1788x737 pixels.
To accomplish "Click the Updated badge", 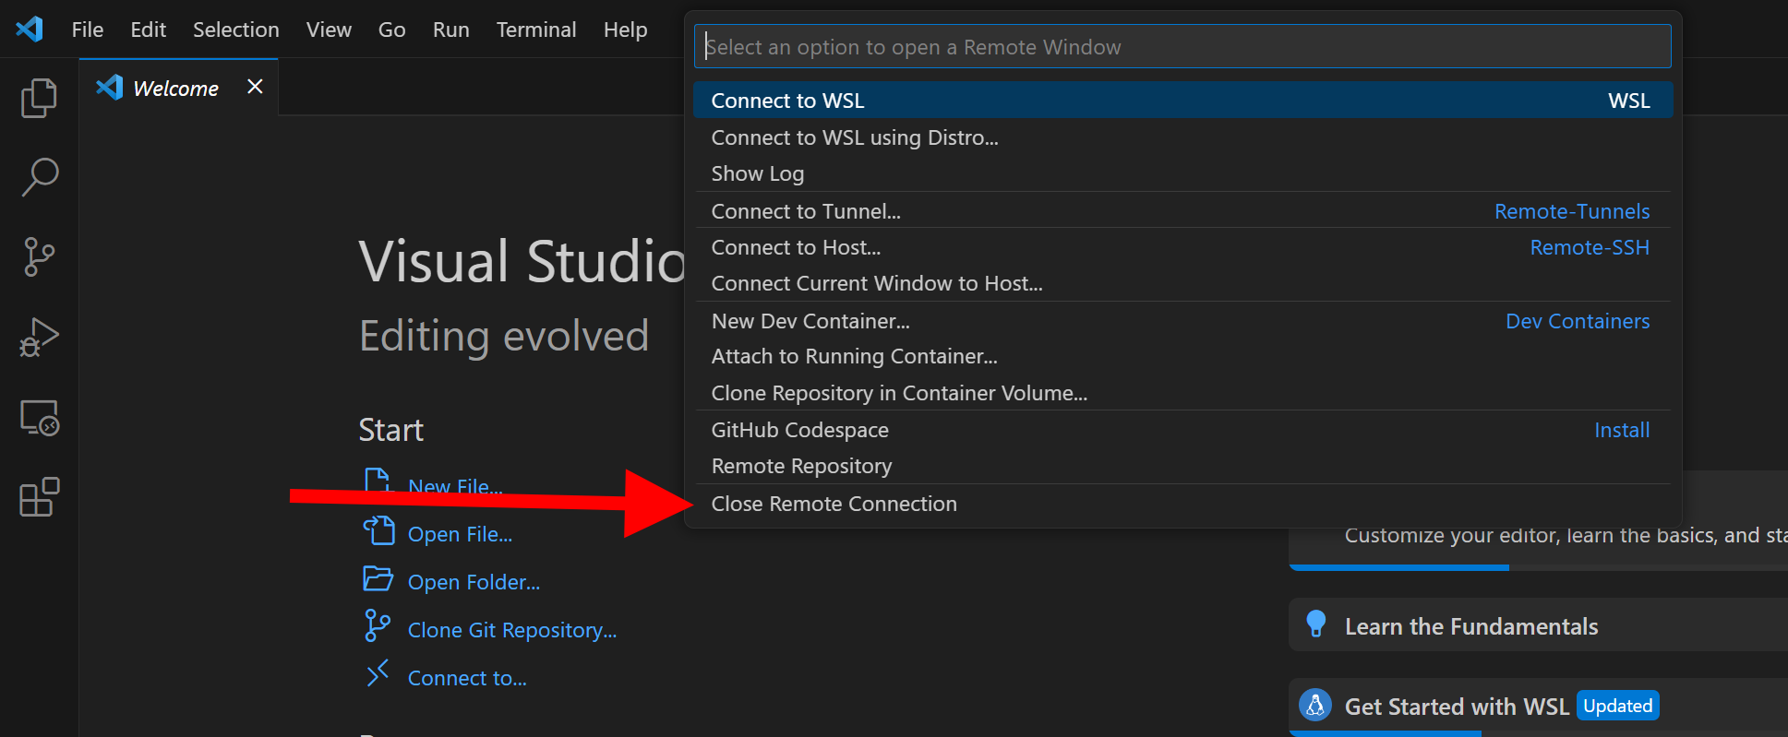I will pos(1618,706).
